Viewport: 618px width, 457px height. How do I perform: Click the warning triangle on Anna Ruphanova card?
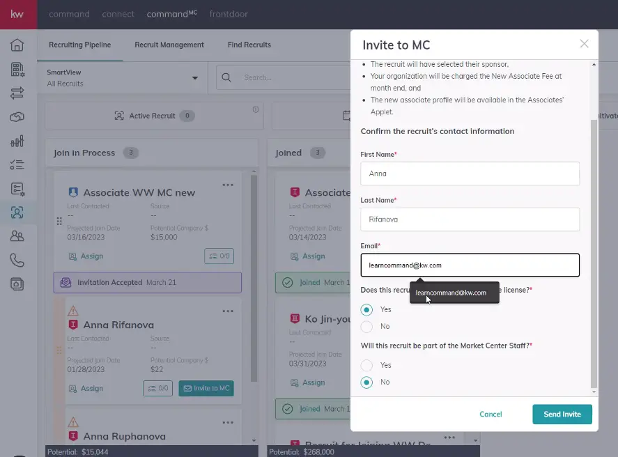(x=73, y=422)
